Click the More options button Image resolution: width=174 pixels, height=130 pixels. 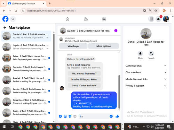tap(103, 46)
